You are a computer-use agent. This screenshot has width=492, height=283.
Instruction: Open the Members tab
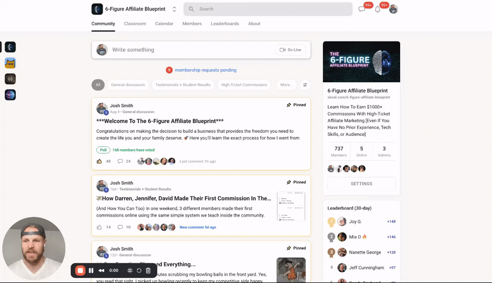192,24
